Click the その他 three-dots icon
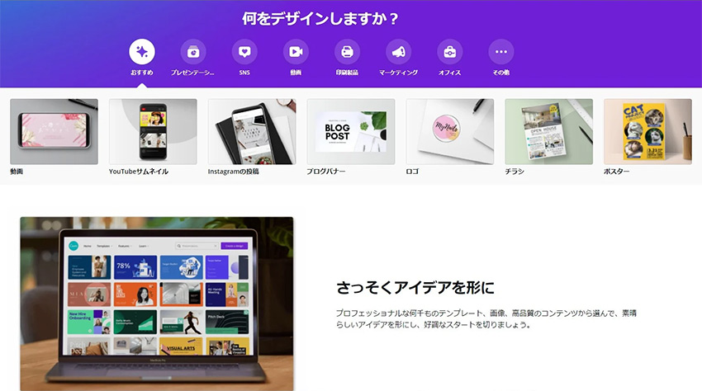 501,52
